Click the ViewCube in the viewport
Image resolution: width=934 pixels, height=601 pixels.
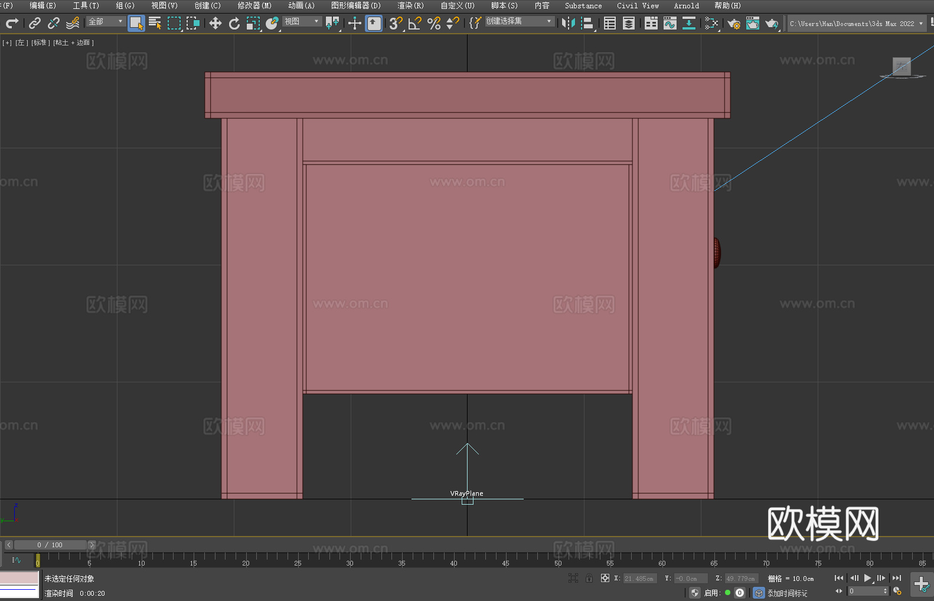point(902,67)
